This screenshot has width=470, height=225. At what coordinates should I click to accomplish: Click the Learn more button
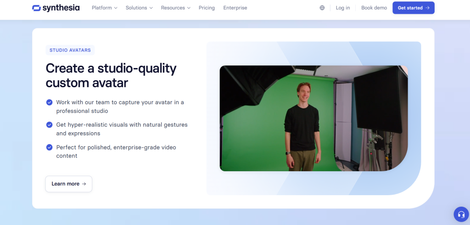pos(68,184)
